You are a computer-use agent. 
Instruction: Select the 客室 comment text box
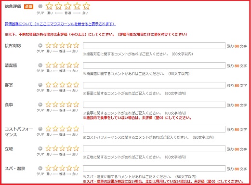(x=154, y=85)
